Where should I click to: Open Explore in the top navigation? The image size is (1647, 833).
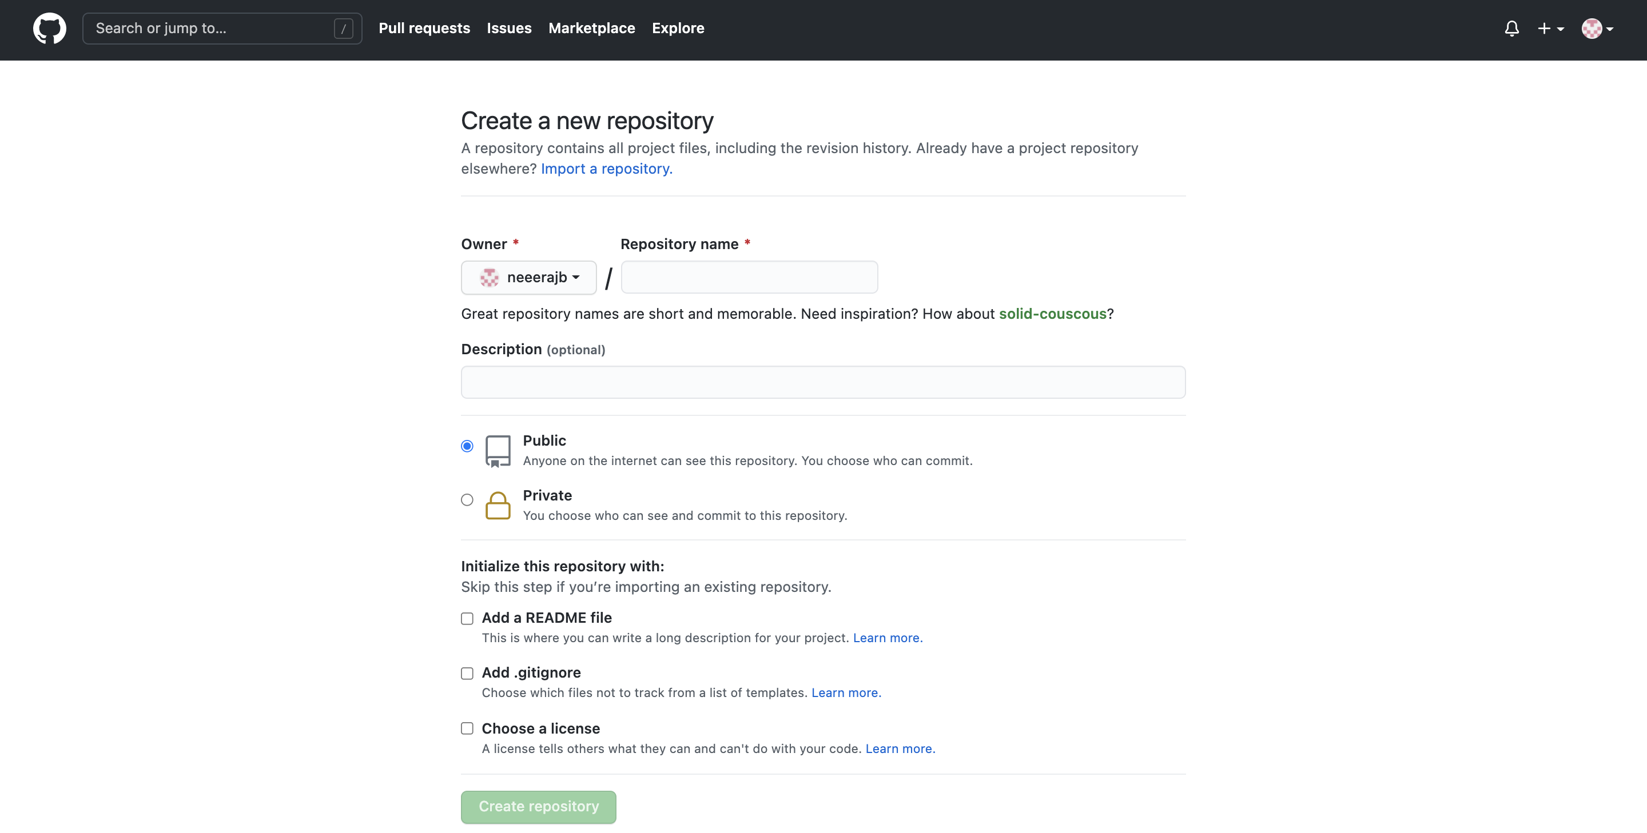tap(678, 28)
